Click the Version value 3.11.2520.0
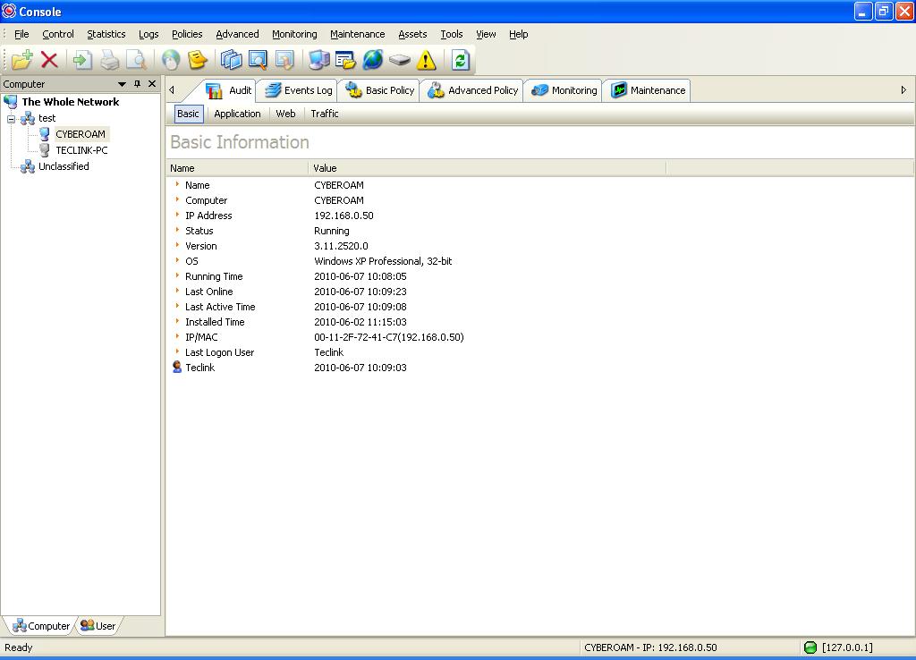The image size is (916, 660). (x=341, y=246)
